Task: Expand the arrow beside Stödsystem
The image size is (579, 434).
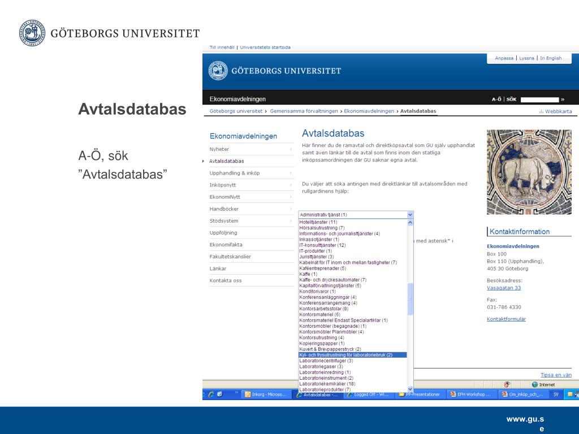Action: click(291, 221)
